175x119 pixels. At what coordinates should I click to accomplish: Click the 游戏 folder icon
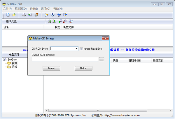pos(9,67)
